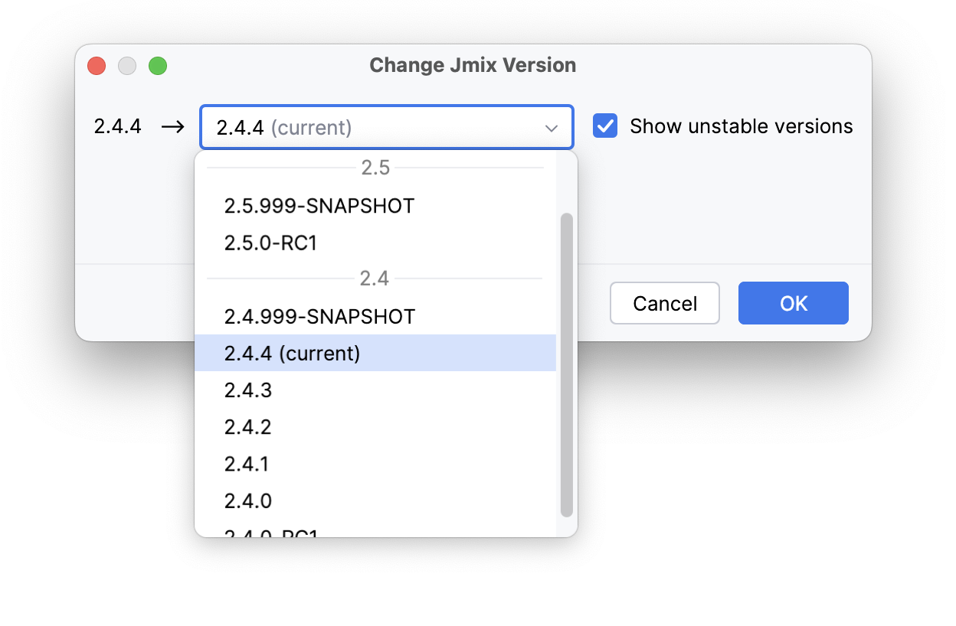This screenshot has width=956, height=626.
Task: Click the dropdown list scrollbar thumb
Action: [x=567, y=366]
